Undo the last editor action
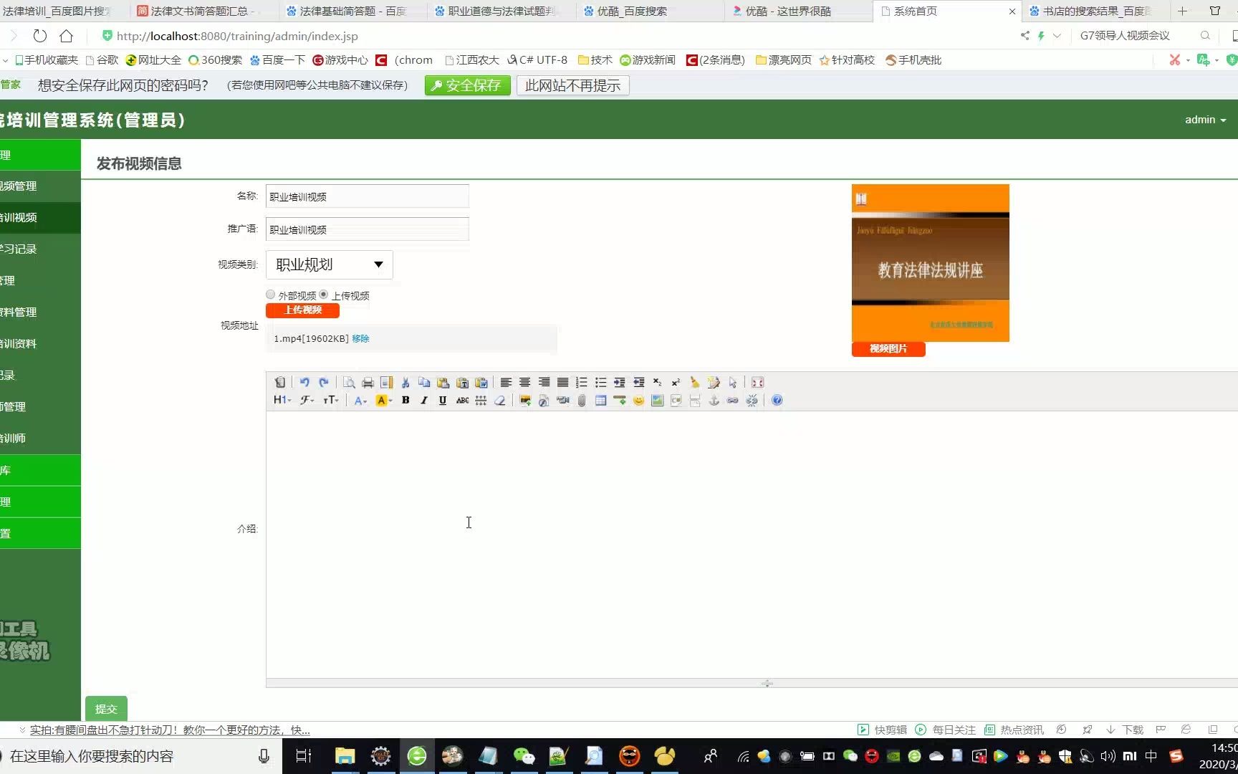This screenshot has height=774, width=1238. [x=304, y=382]
